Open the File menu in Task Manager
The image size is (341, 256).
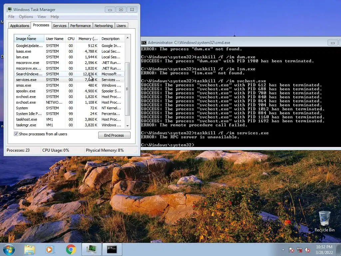[11, 17]
